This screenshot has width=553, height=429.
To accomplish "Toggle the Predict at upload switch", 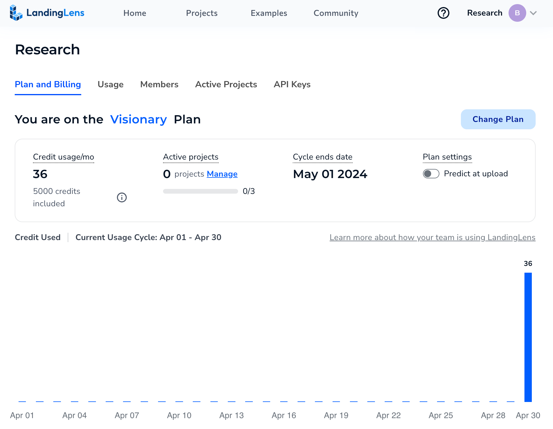I will pyautogui.click(x=431, y=174).
